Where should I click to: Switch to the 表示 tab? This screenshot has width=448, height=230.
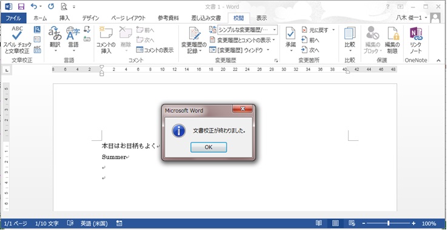click(x=261, y=18)
